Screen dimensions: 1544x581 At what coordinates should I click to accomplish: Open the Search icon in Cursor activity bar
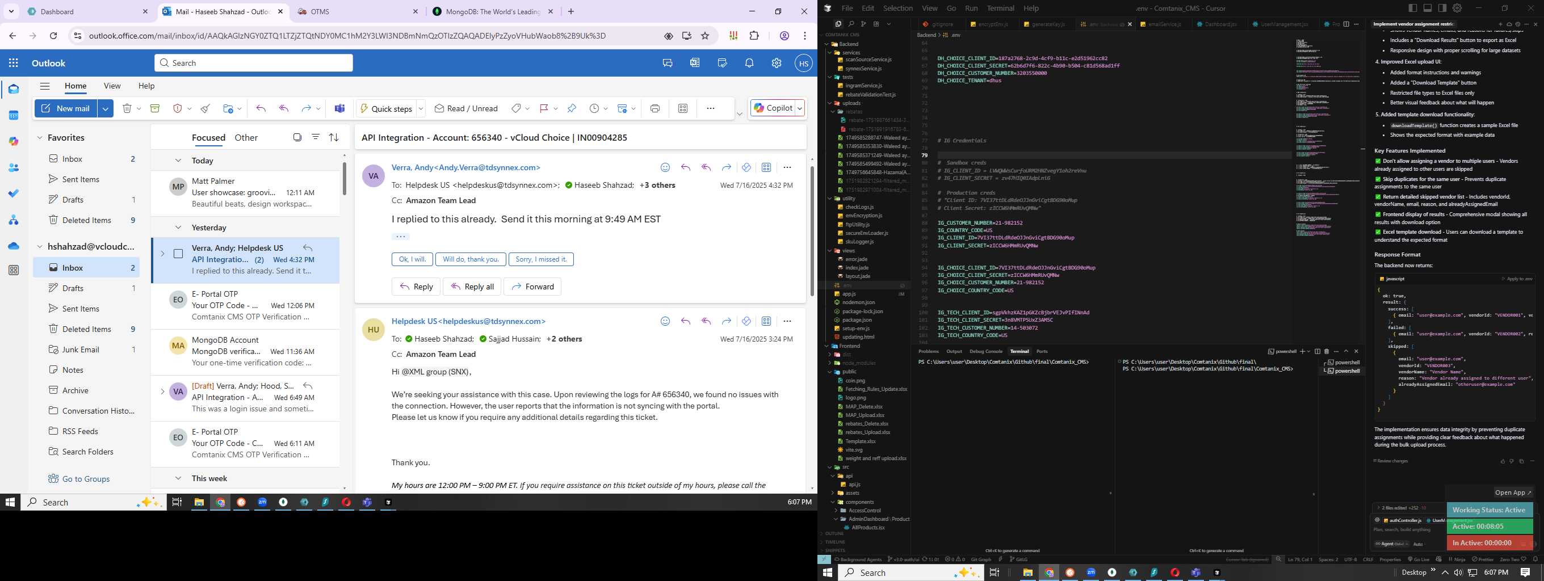(850, 24)
